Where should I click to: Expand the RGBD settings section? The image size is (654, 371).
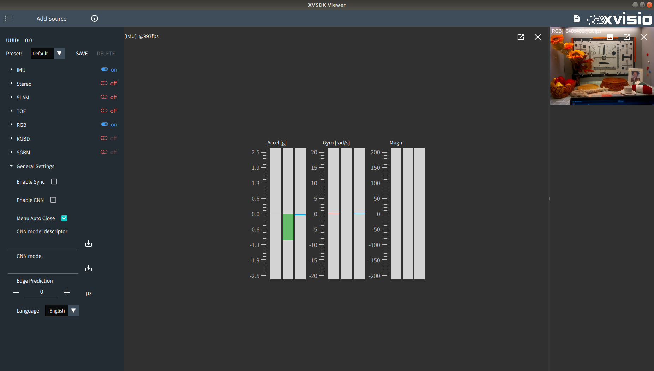click(11, 138)
